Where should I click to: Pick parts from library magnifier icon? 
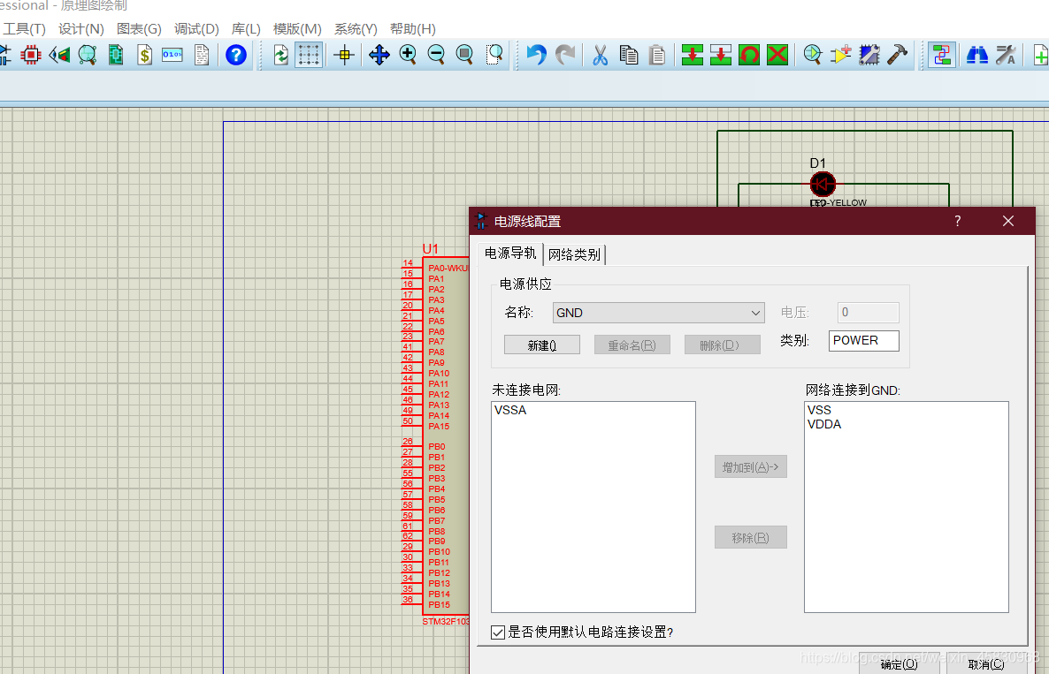812,55
